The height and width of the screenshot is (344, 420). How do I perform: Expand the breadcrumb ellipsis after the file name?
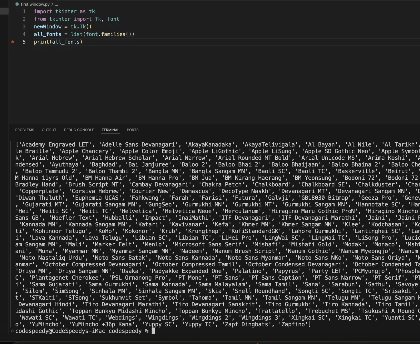(x=56, y=4)
